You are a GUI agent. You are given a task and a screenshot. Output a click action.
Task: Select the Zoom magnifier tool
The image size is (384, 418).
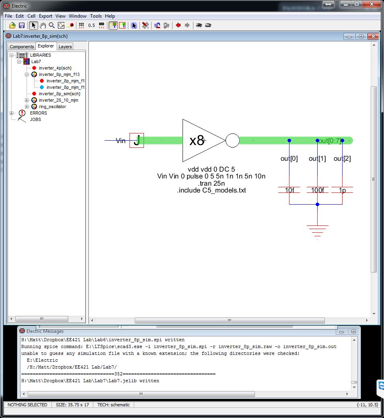coord(51,25)
